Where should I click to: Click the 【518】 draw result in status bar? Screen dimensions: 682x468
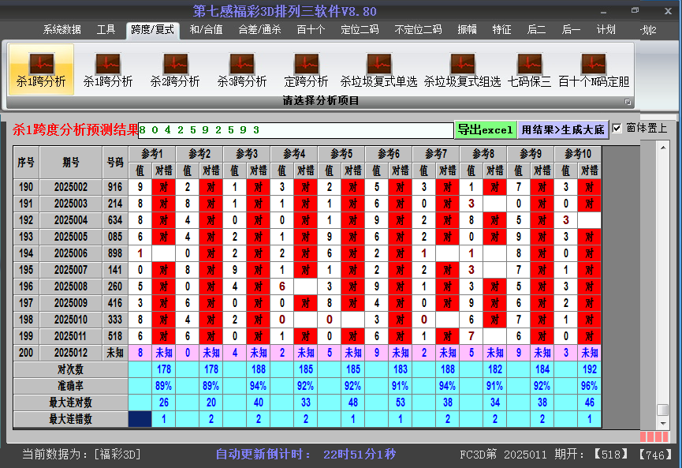coord(611,455)
